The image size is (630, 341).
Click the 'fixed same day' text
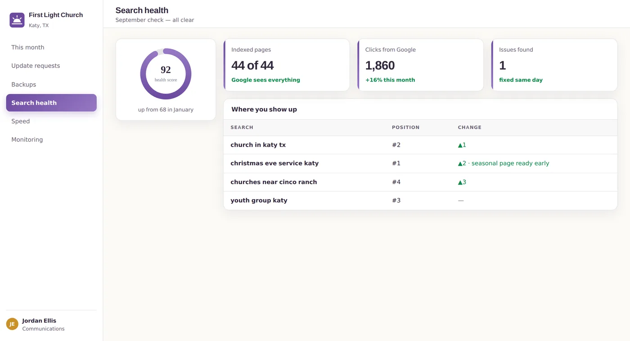point(521,80)
